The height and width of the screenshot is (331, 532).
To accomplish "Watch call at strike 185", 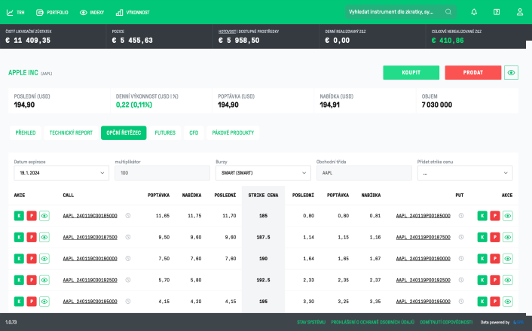I will (44, 216).
